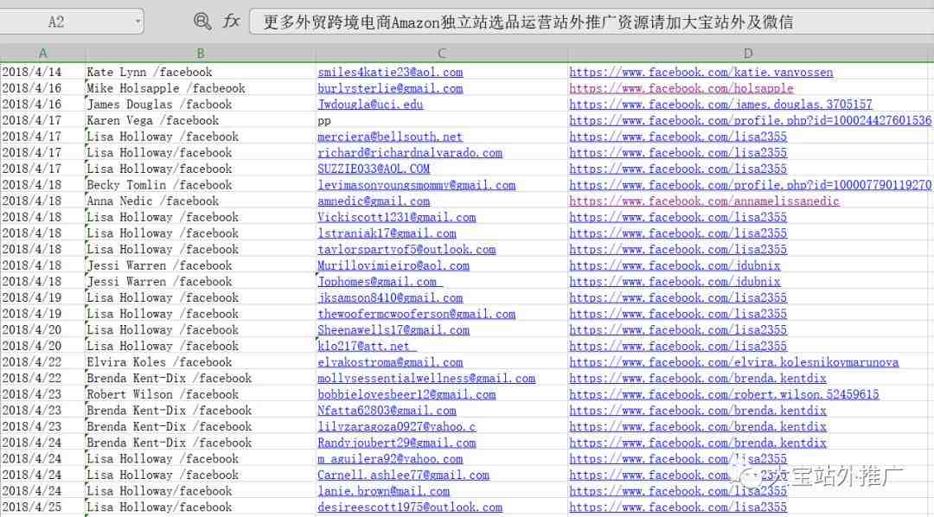Open the Name Box dropdown arrow
The height and width of the screenshot is (517, 934).
pyautogui.click(x=138, y=22)
